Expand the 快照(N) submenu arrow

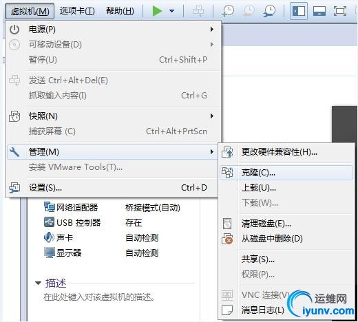coord(212,116)
